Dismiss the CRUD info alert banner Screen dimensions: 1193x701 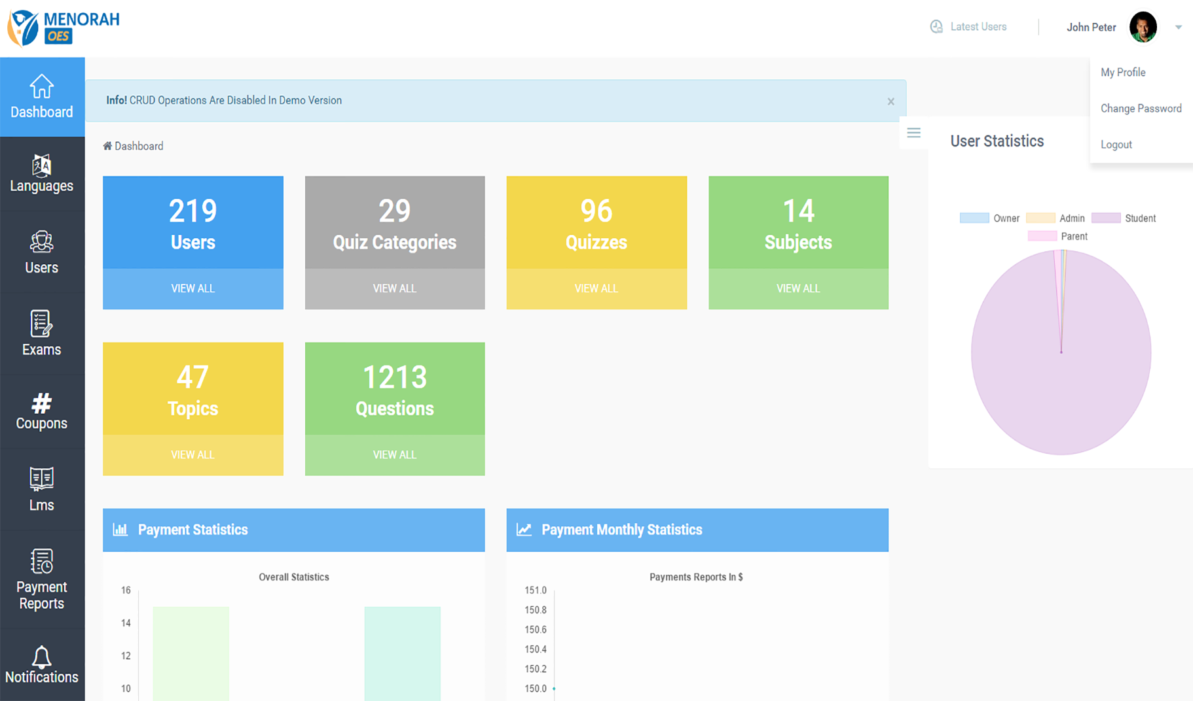pyautogui.click(x=890, y=101)
